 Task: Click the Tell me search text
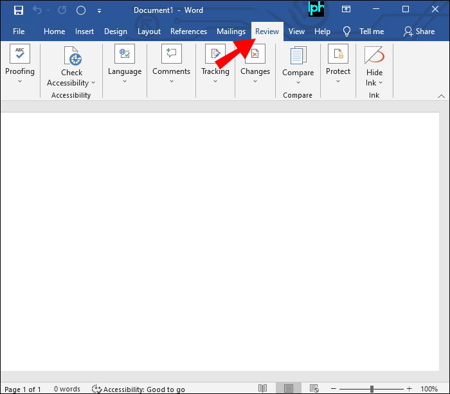pyautogui.click(x=372, y=31)
